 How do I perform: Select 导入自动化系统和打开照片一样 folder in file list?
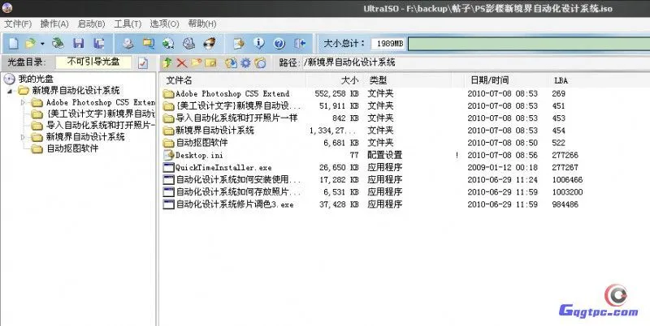(x=236, y=118)
